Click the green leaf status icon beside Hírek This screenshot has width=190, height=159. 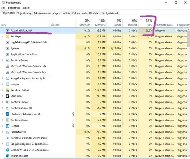73,114
